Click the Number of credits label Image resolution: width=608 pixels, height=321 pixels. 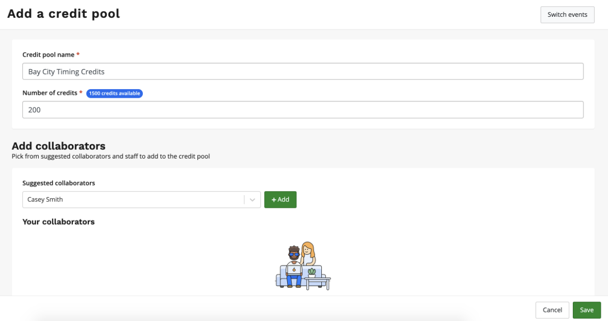tap(49, 93)
